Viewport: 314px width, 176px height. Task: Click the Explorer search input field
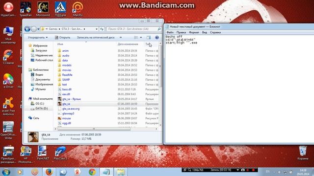(131, 29)
